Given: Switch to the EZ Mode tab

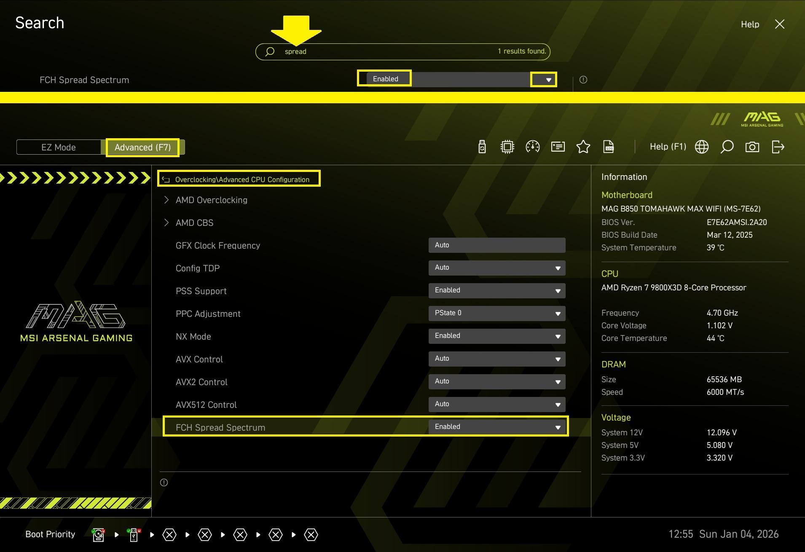Looking at the screenshot, I should point(59,147).
